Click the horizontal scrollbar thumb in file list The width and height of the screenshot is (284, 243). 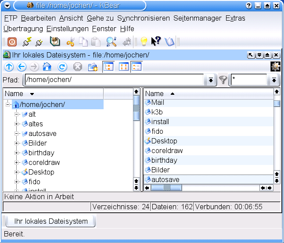167,188
